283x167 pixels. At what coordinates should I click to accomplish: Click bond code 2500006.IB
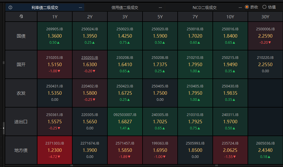265,29
